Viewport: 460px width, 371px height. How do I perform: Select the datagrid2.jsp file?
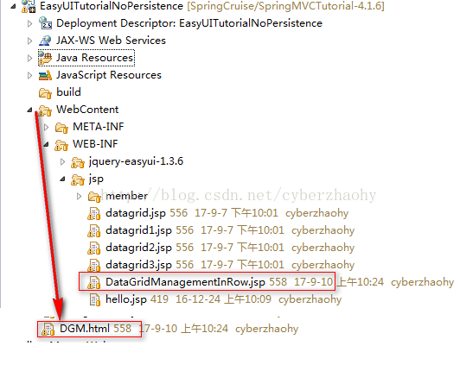tap(138, 248)
